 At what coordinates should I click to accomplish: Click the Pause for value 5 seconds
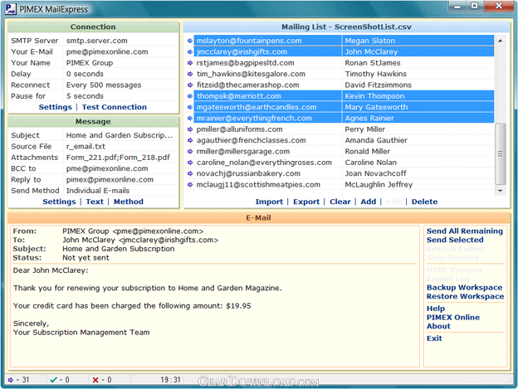85,96
